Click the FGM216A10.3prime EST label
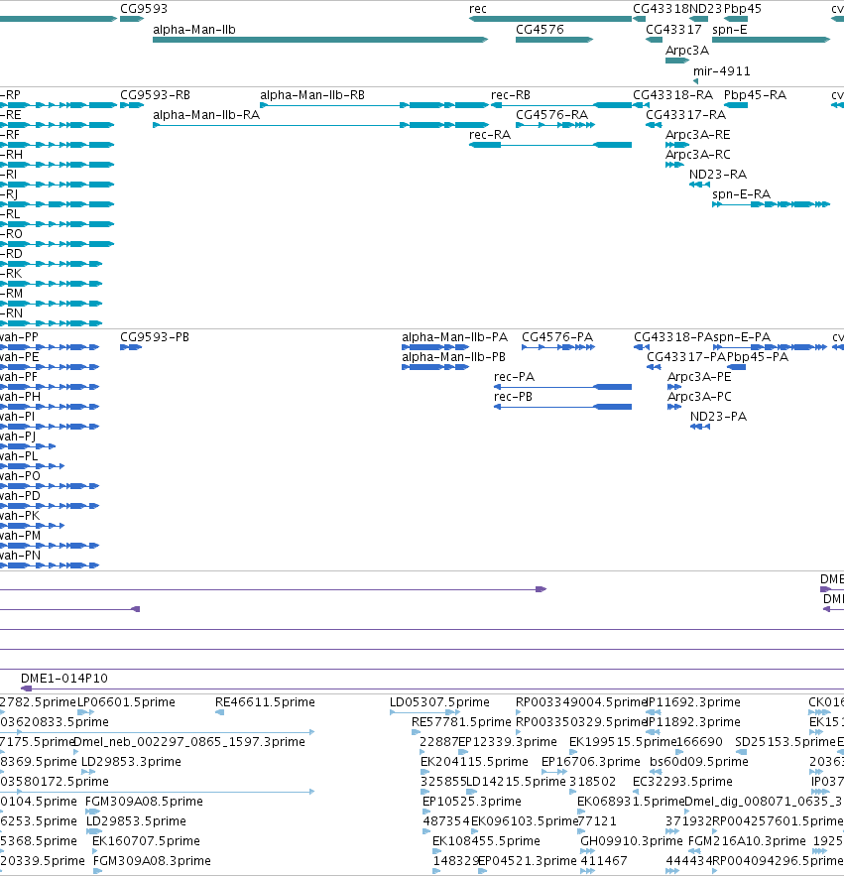The width and height of the screenshot is (844, 876). 747,841
